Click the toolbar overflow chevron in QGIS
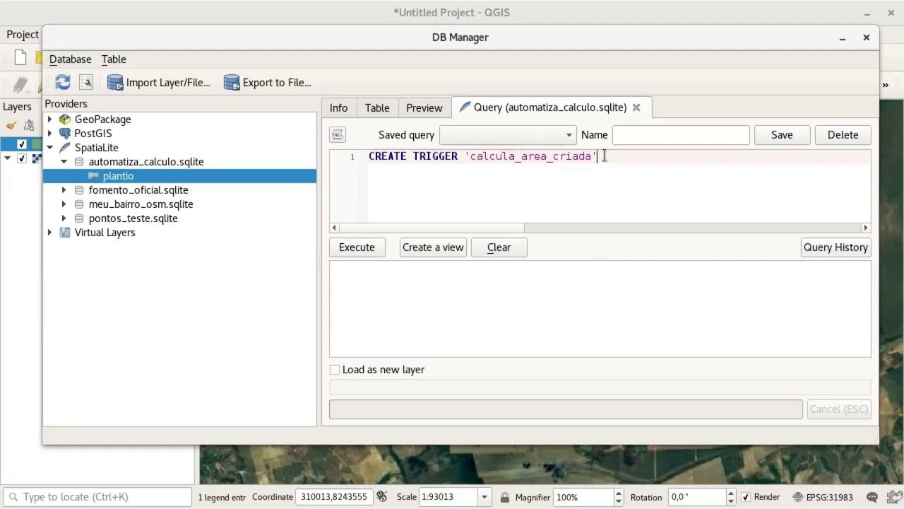904x509 pixels. point(885,85)
